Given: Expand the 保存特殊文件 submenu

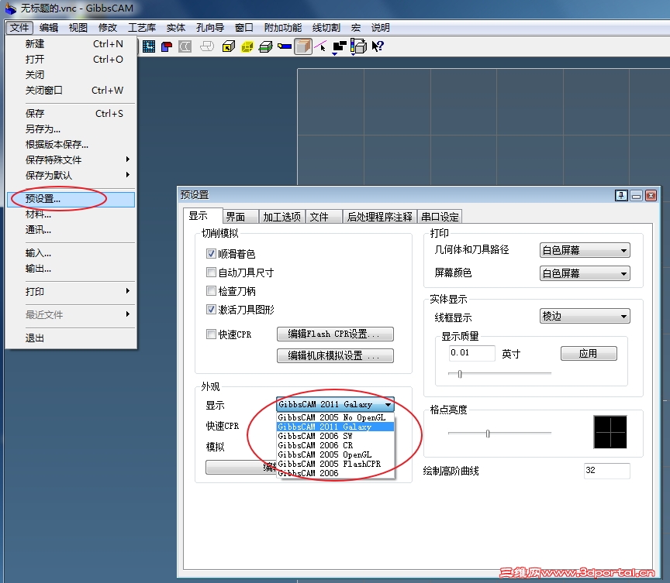Looking at the screenshot, I should point(71,160).
